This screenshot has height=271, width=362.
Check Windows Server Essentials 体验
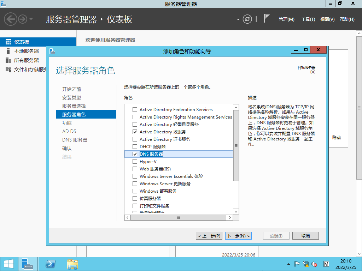[x=135, y=176]
